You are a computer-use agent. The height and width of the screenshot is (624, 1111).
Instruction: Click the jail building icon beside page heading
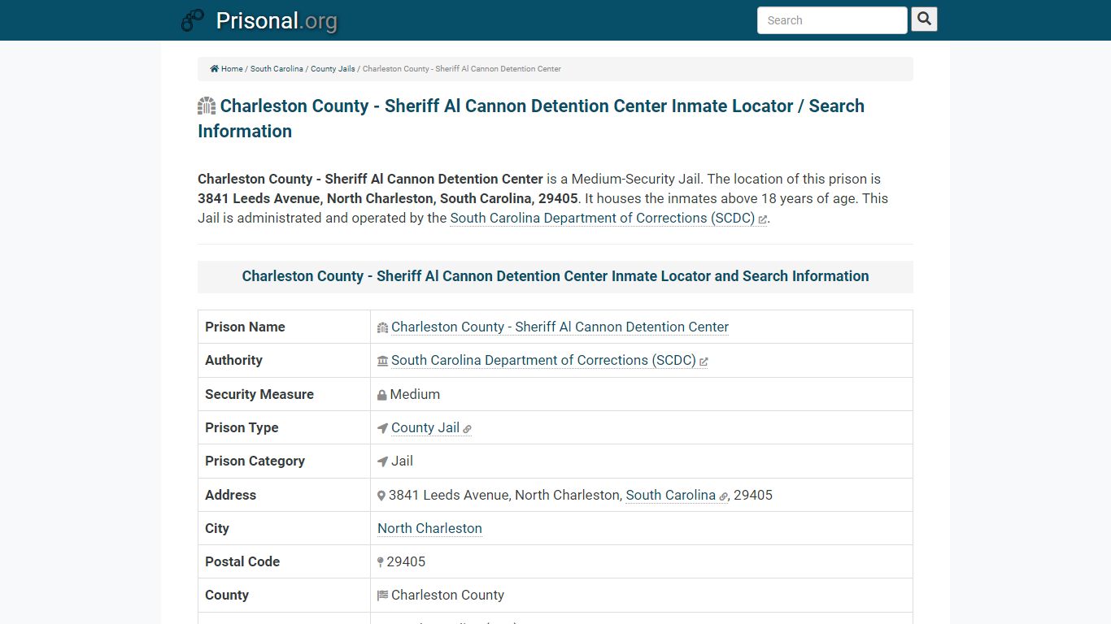click(207, 106)
